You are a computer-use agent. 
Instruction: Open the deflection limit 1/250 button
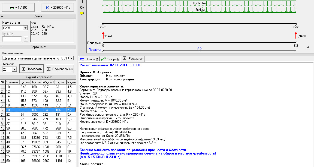[19, 8]
